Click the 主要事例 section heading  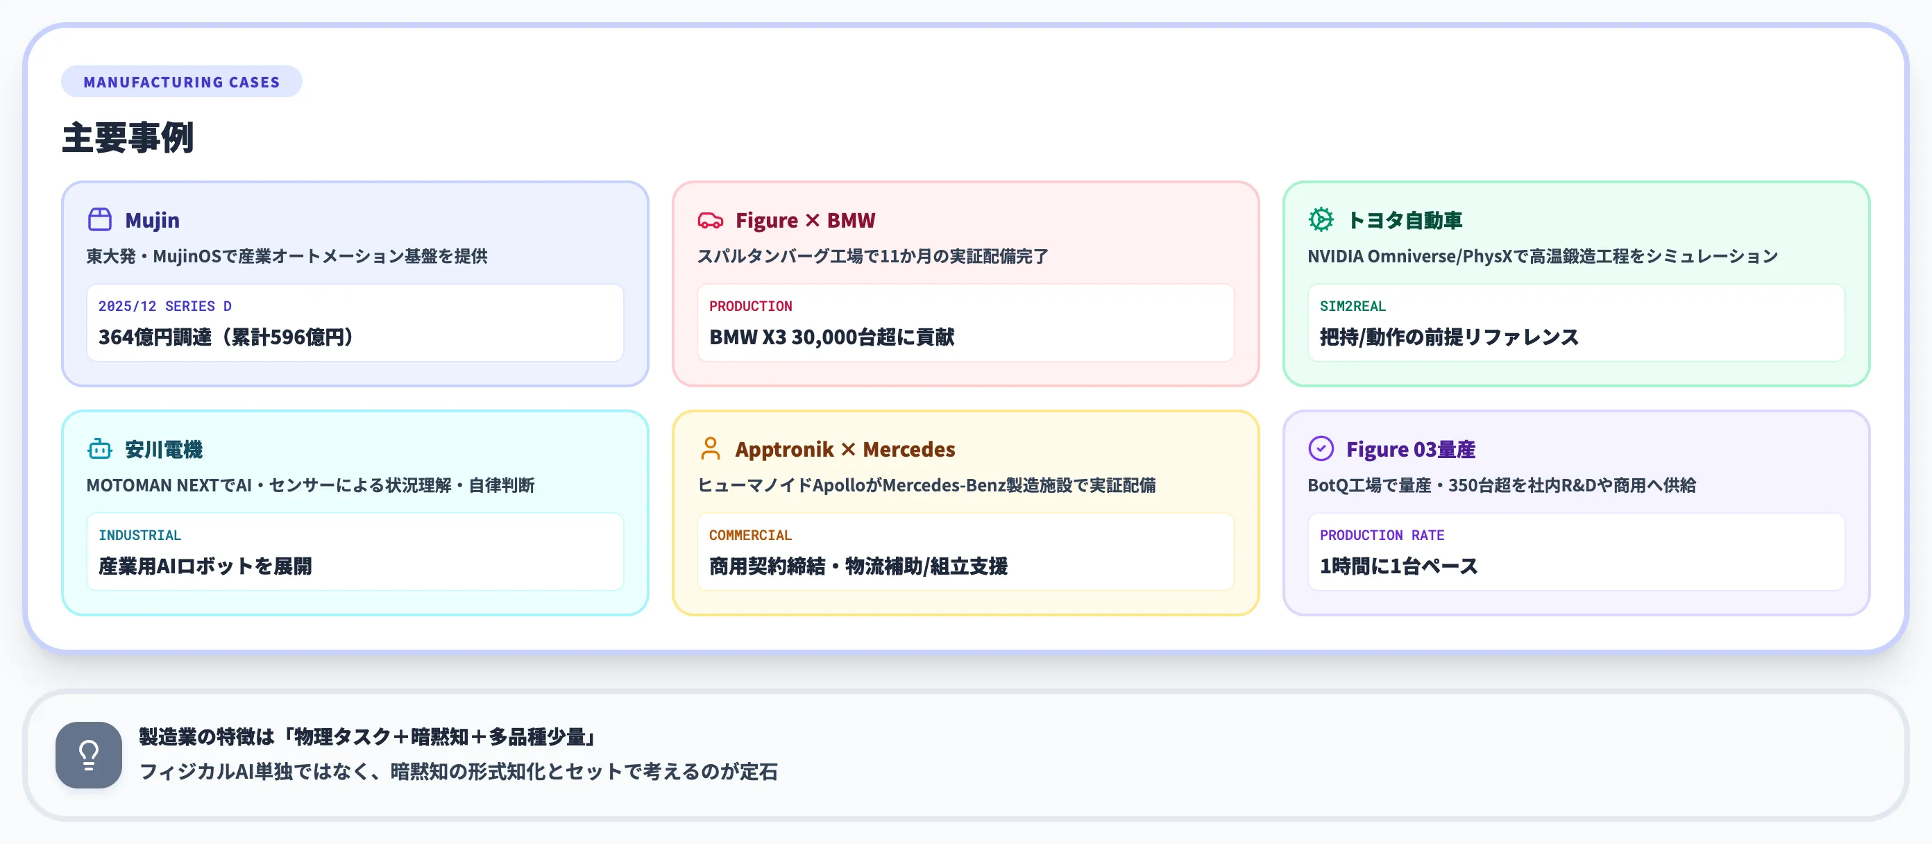point(128,138)
